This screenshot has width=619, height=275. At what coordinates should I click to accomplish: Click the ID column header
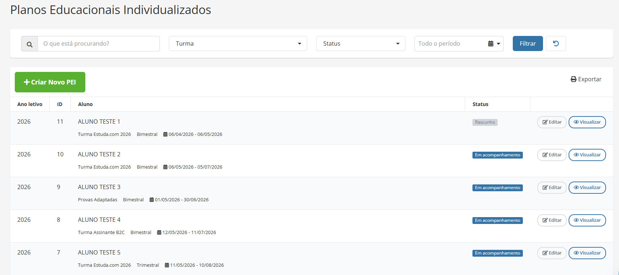coord(60,104)
